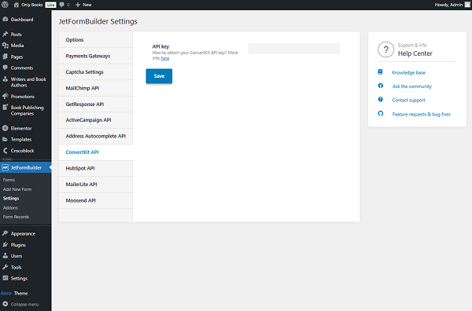Click the plus icon for New
472x311 pixels.
point(78,5)
